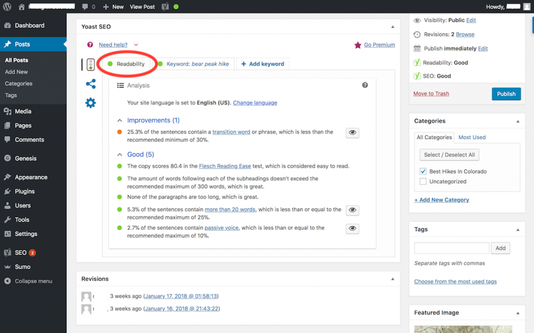
Task: Open the Featured Image map thumbnail
Action: (x=463, y=329)
